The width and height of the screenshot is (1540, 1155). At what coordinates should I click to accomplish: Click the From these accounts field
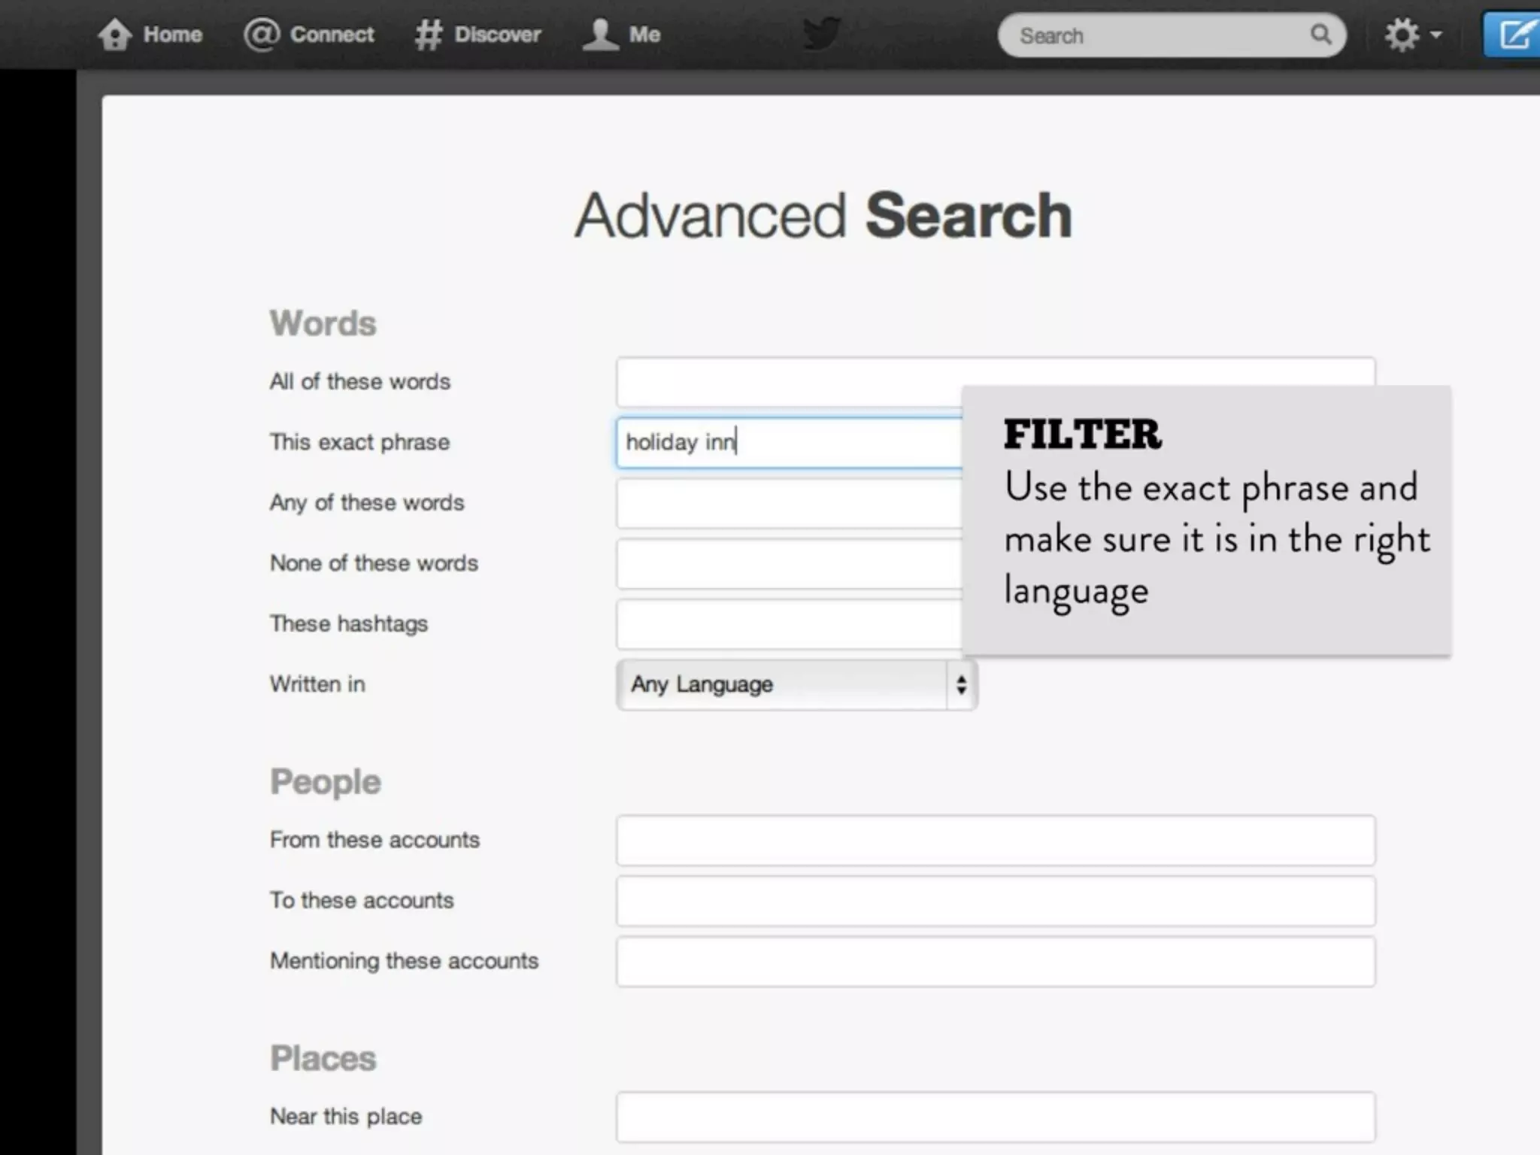(x=995, y=840)
